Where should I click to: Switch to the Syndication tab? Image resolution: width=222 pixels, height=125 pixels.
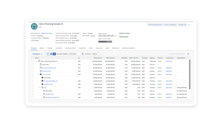pyautogui.click(x=82, y=48)
